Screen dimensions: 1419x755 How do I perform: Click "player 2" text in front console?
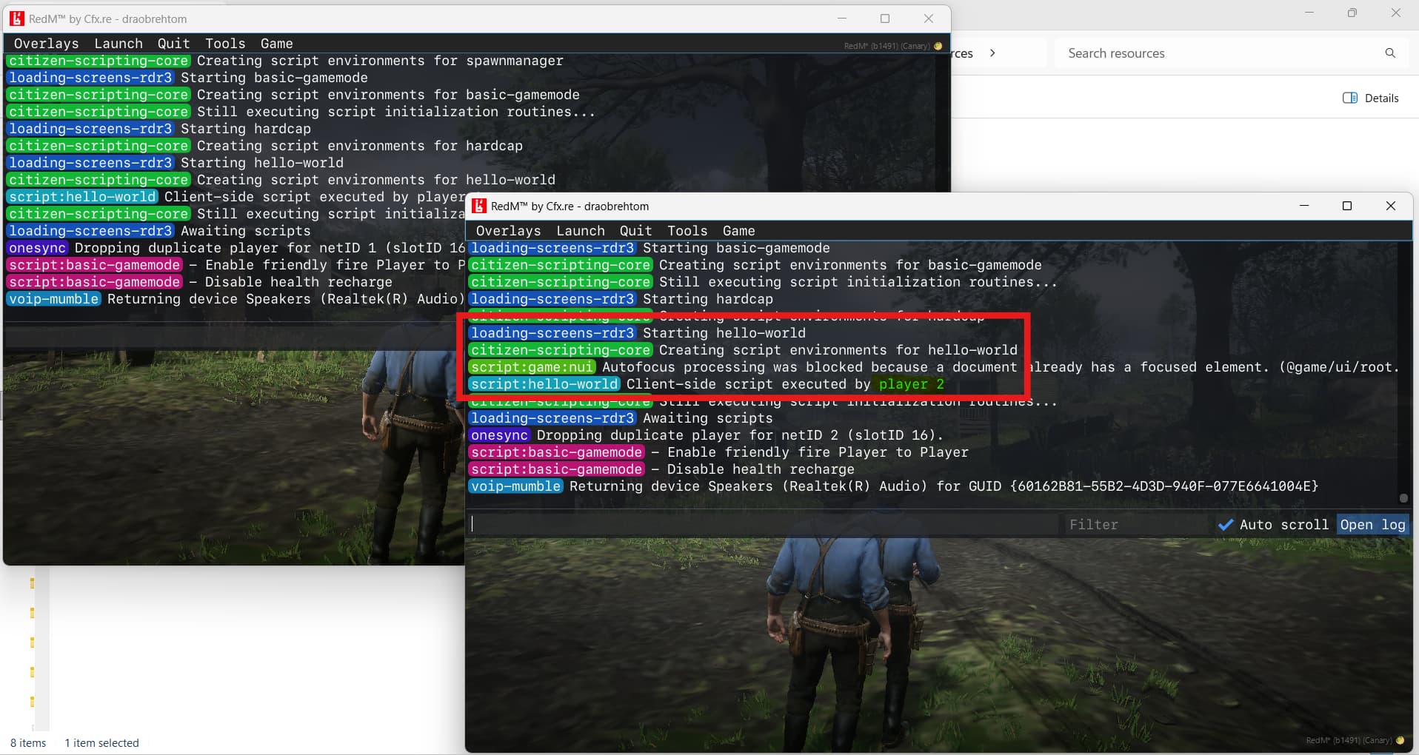coord(911,384)
